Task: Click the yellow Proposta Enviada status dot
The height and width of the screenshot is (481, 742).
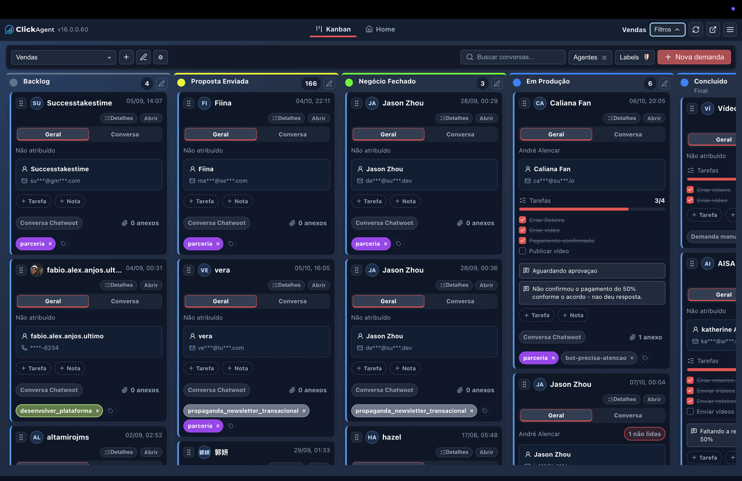Action: pos(181,82)
